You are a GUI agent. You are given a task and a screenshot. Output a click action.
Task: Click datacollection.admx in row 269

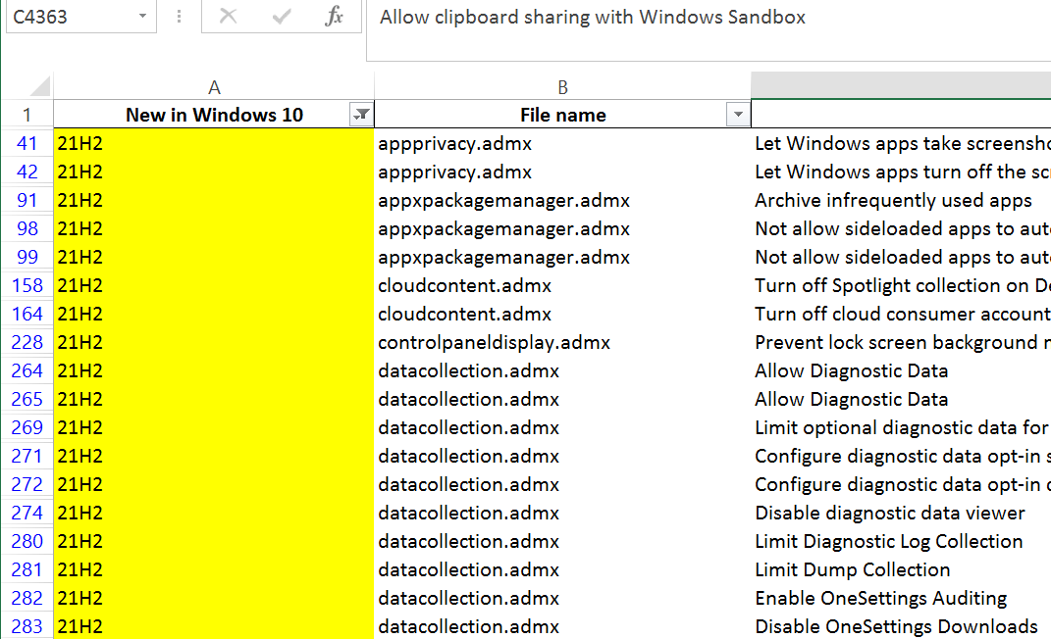562,427
